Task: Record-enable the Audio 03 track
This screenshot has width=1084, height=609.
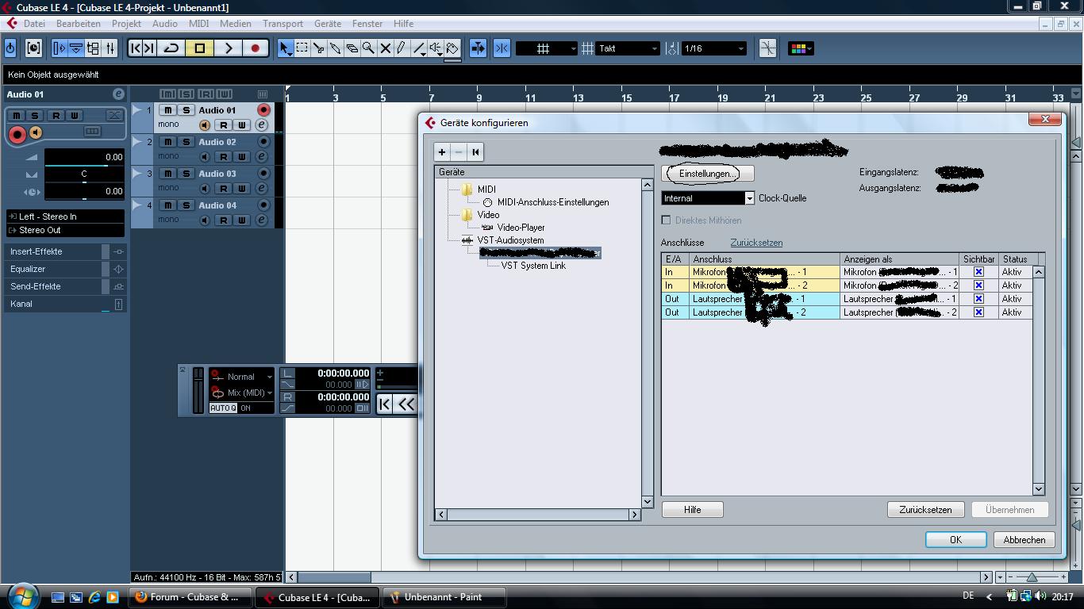Action: 263,174
